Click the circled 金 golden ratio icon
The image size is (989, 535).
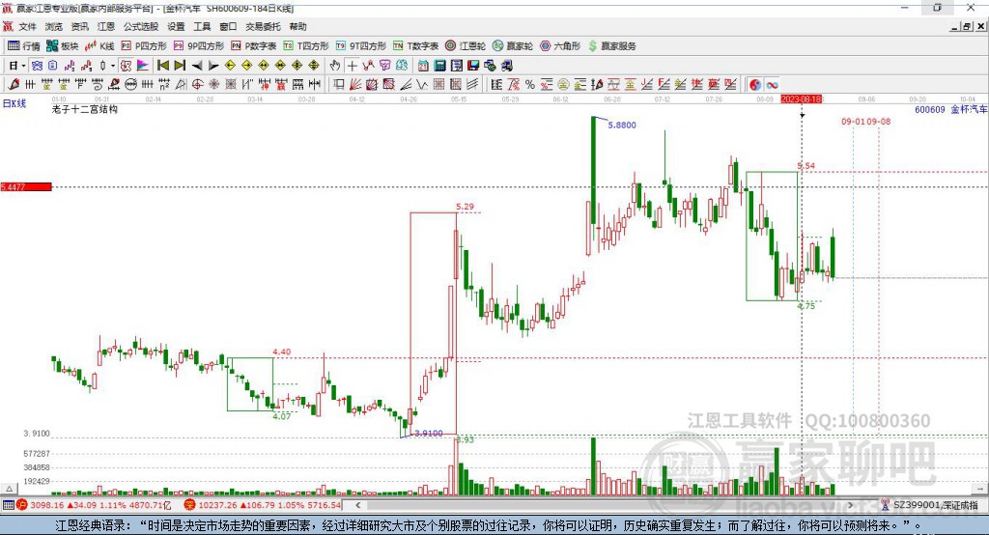click(563, 85)
